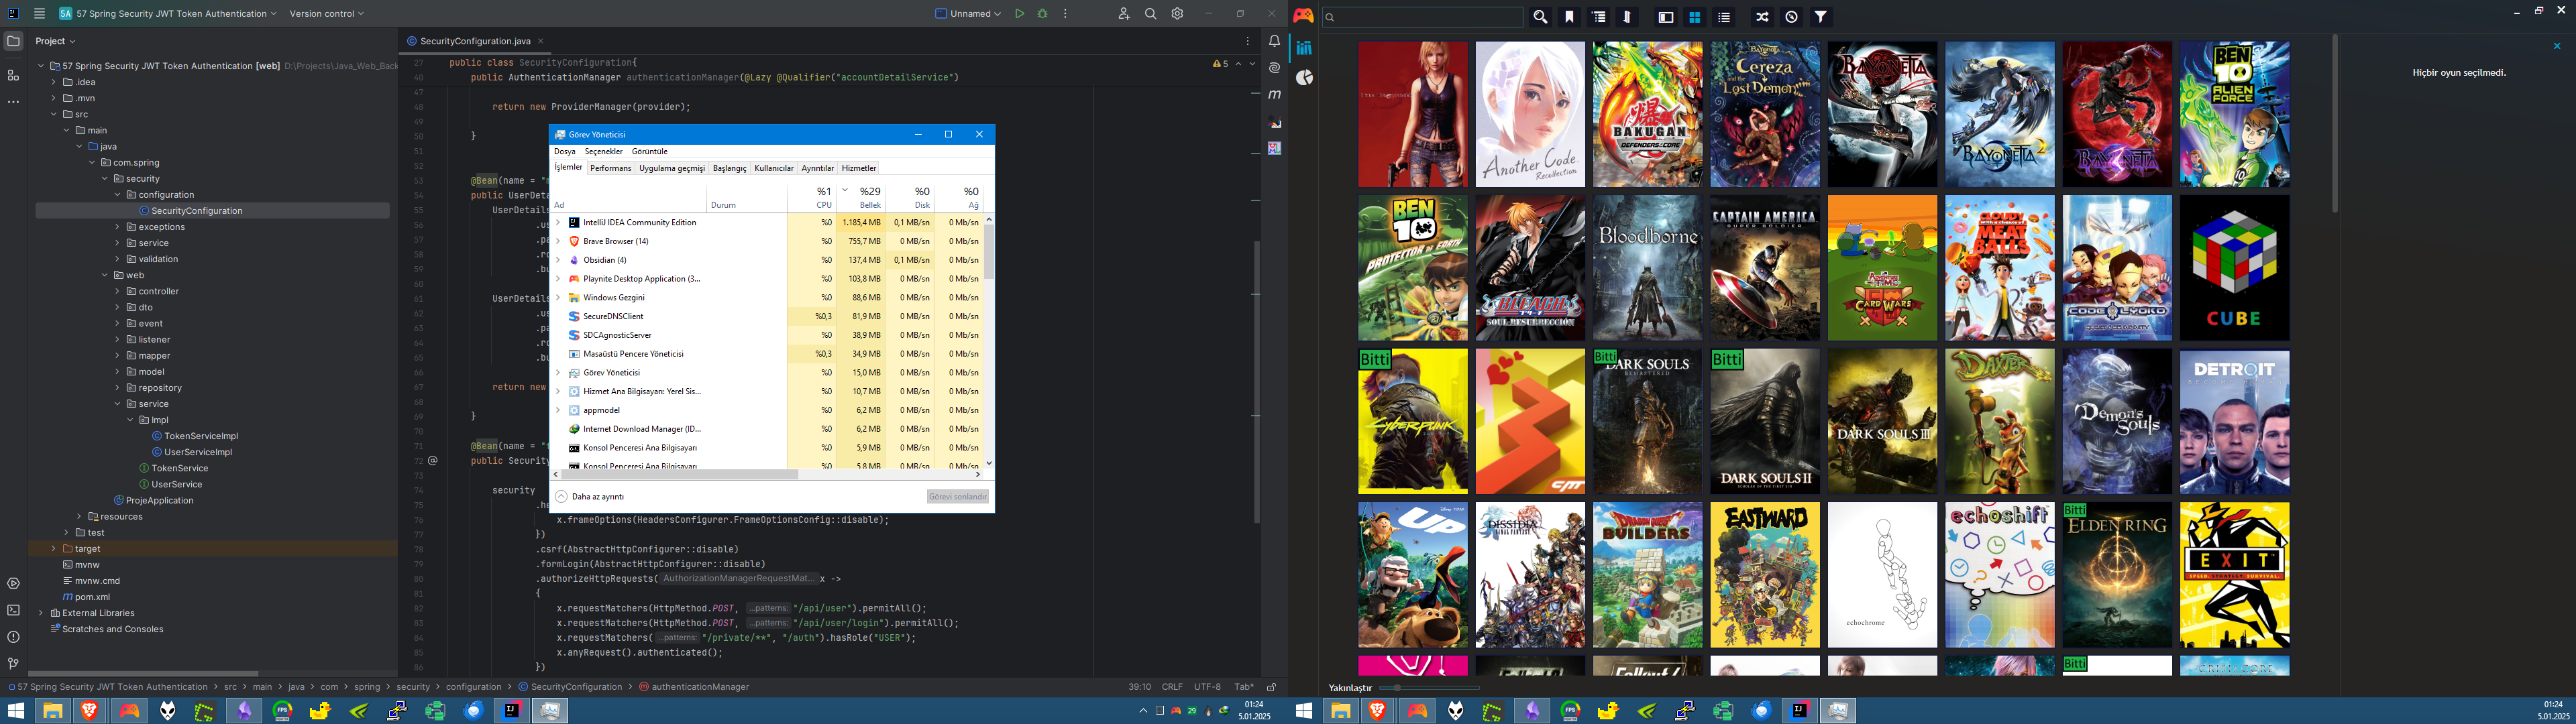2576x724 pixels.
Task: Switch Playnite to list view
Action: point(1724,17)
